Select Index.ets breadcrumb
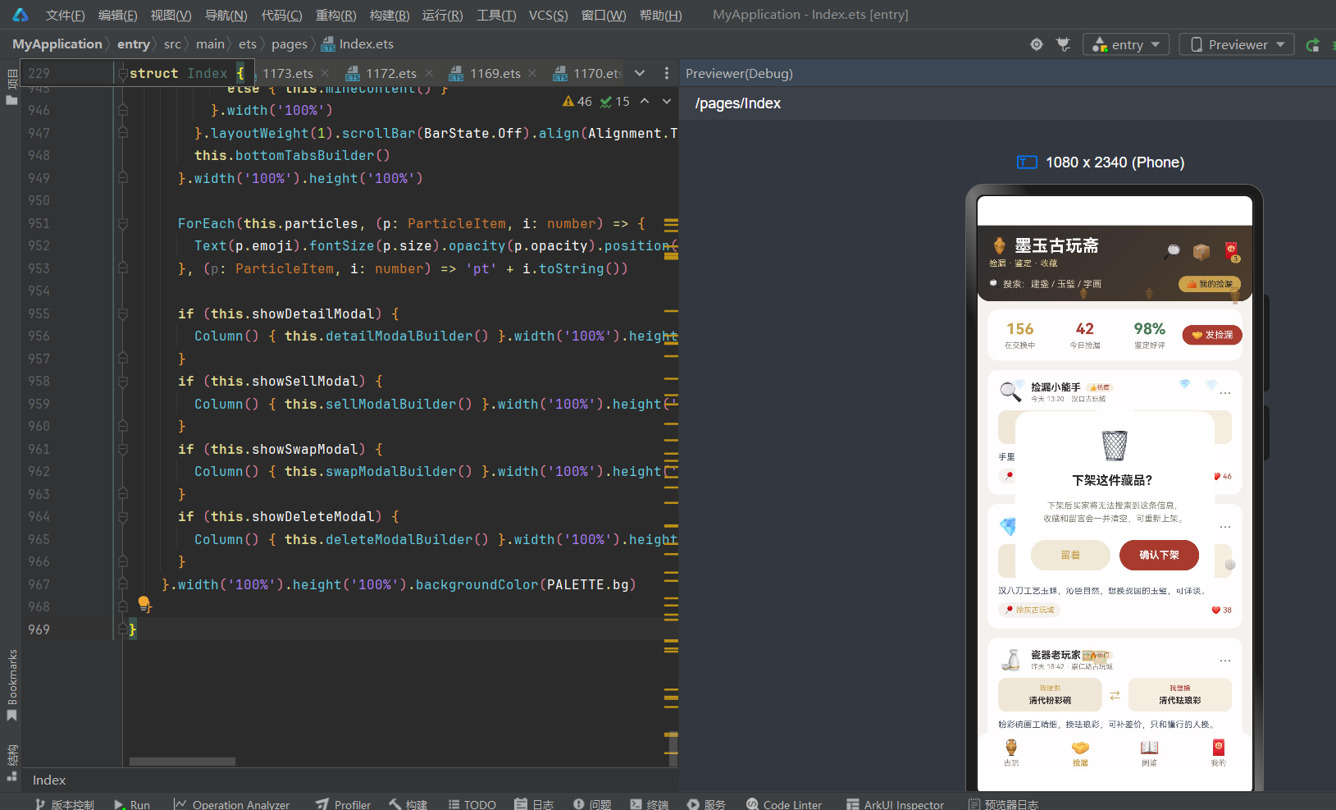Screen dimensions: 1336x810 point(358,44)
